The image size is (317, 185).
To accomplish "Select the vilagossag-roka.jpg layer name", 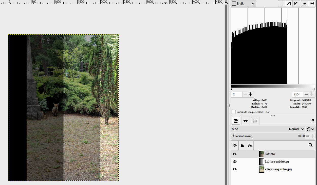I will (278, 169).
